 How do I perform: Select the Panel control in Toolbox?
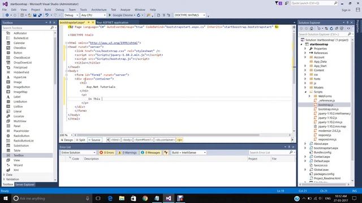pos(17,126)
